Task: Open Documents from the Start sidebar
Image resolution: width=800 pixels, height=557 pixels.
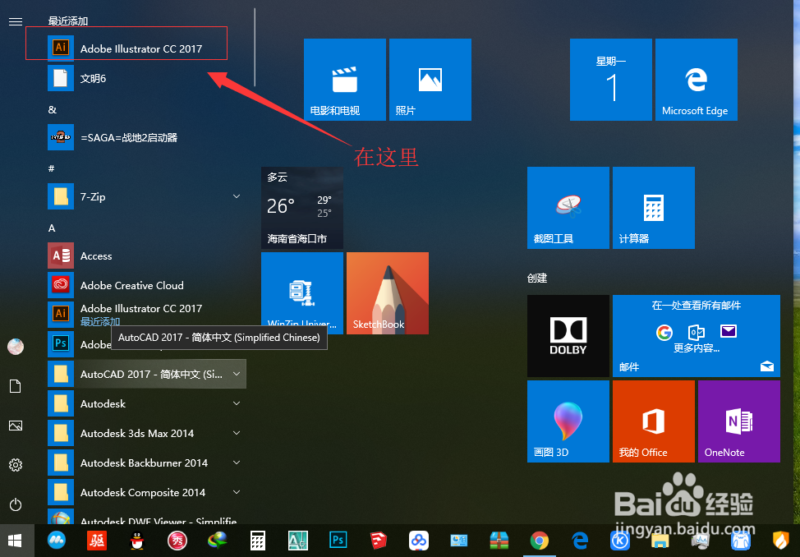Action: click(x=16, y=386)
